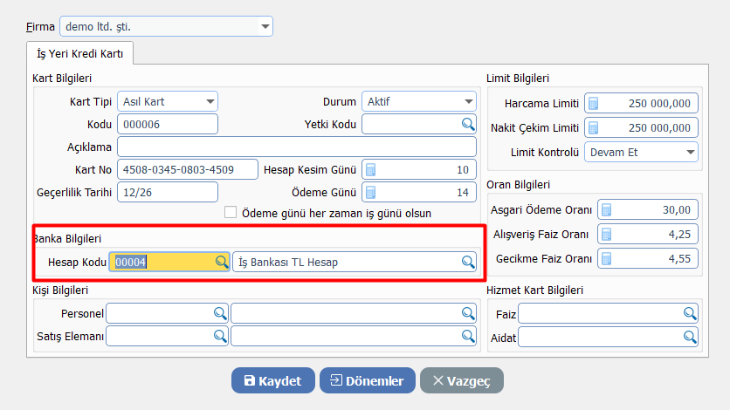Click the Kaydet save button
The image size is (730, 410).
[272, 380]
